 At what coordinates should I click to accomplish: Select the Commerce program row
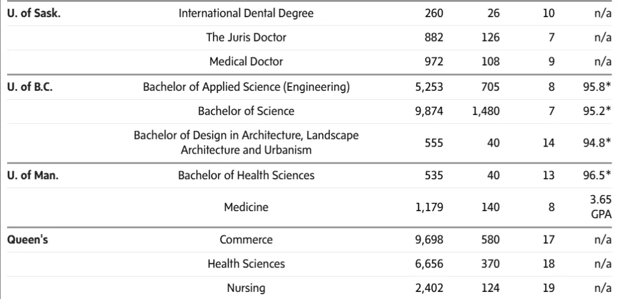point(309,239)
